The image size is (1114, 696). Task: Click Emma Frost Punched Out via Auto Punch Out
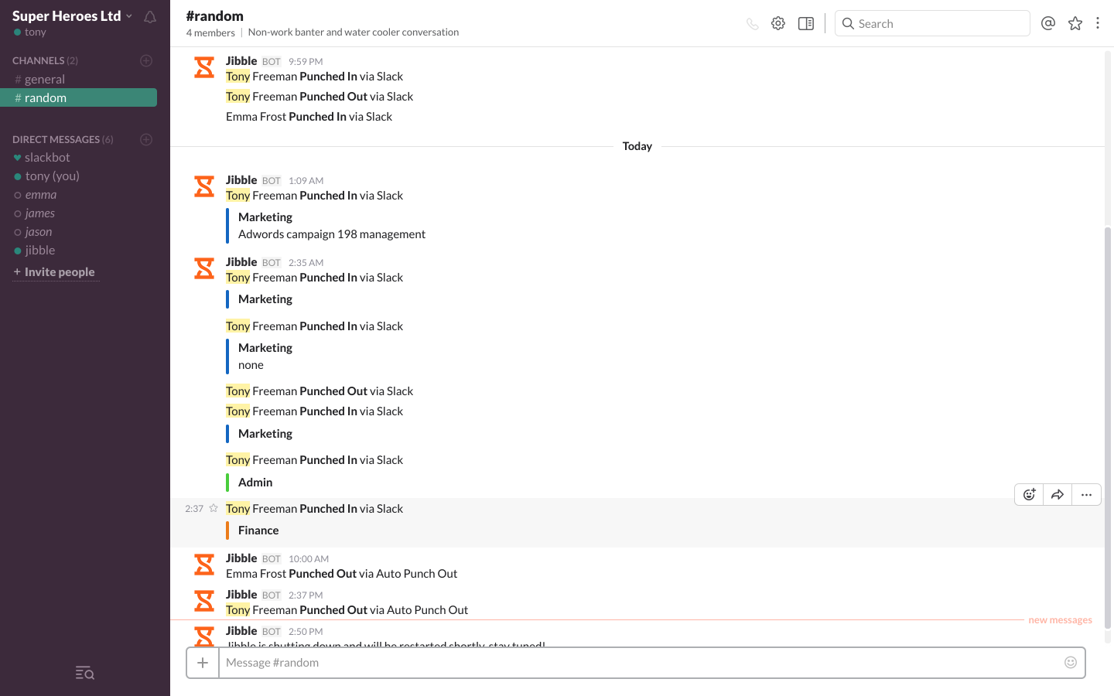coord(341,574)
